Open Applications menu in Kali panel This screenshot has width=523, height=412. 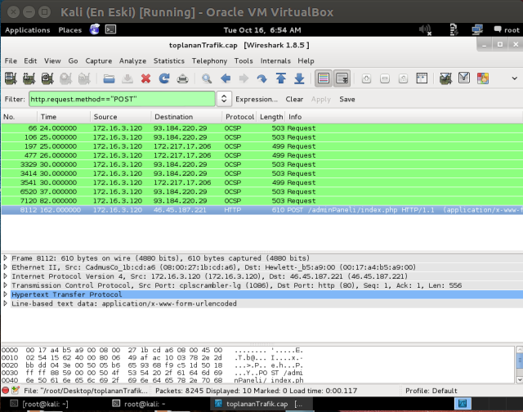coord(27,30)
